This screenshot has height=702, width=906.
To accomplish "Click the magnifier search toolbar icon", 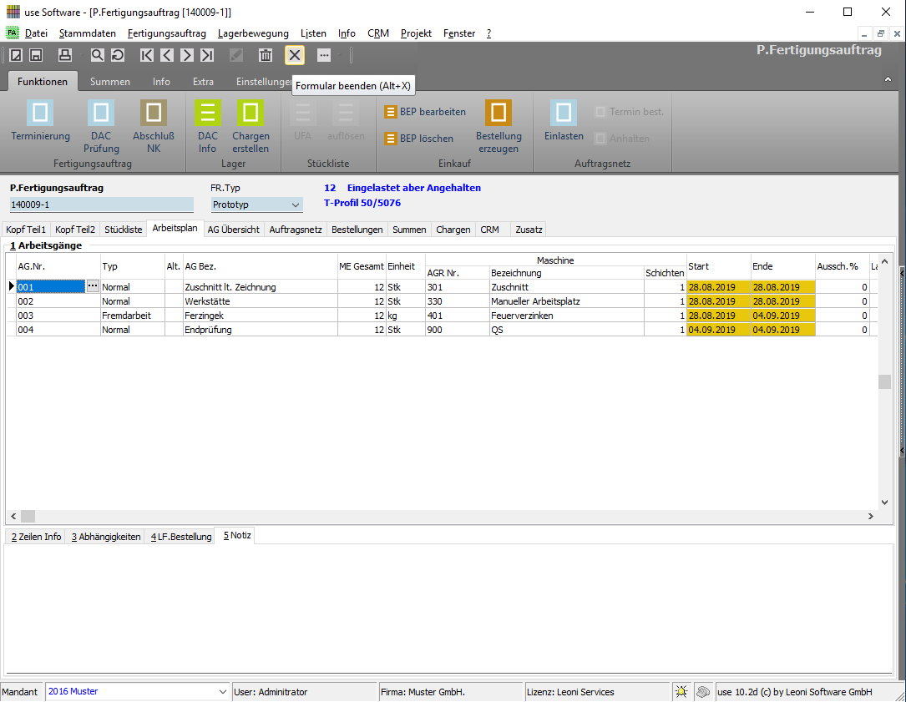I will point(97,55).
